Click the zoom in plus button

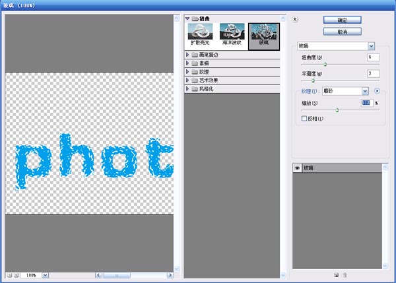16,274
